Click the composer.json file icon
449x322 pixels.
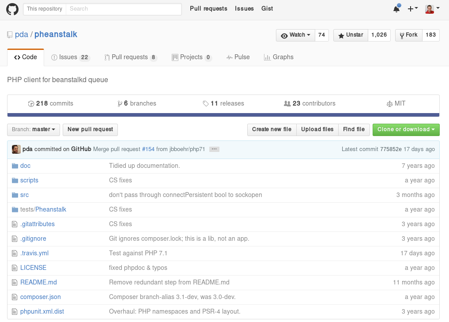pyautogui.click(x=15, y=297)
